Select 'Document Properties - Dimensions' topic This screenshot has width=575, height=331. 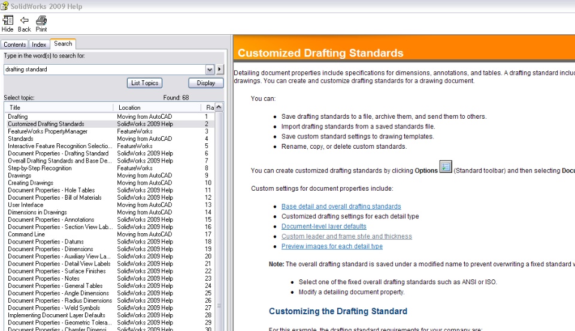110,249
